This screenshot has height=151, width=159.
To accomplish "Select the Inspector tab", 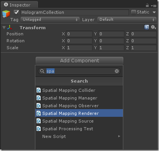I will click(x=20, y=5).
